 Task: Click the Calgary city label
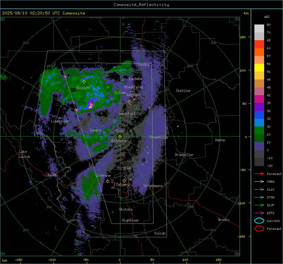123,185
